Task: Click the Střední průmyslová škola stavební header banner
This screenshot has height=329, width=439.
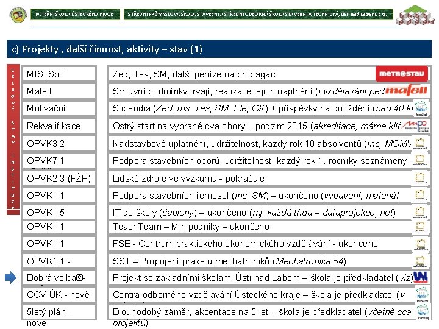Action: [x=258, y=14]
